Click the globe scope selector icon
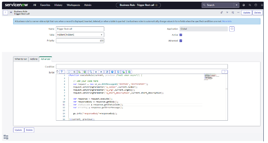Viewport: 268px width, 143px height. (x=244, y=5)
